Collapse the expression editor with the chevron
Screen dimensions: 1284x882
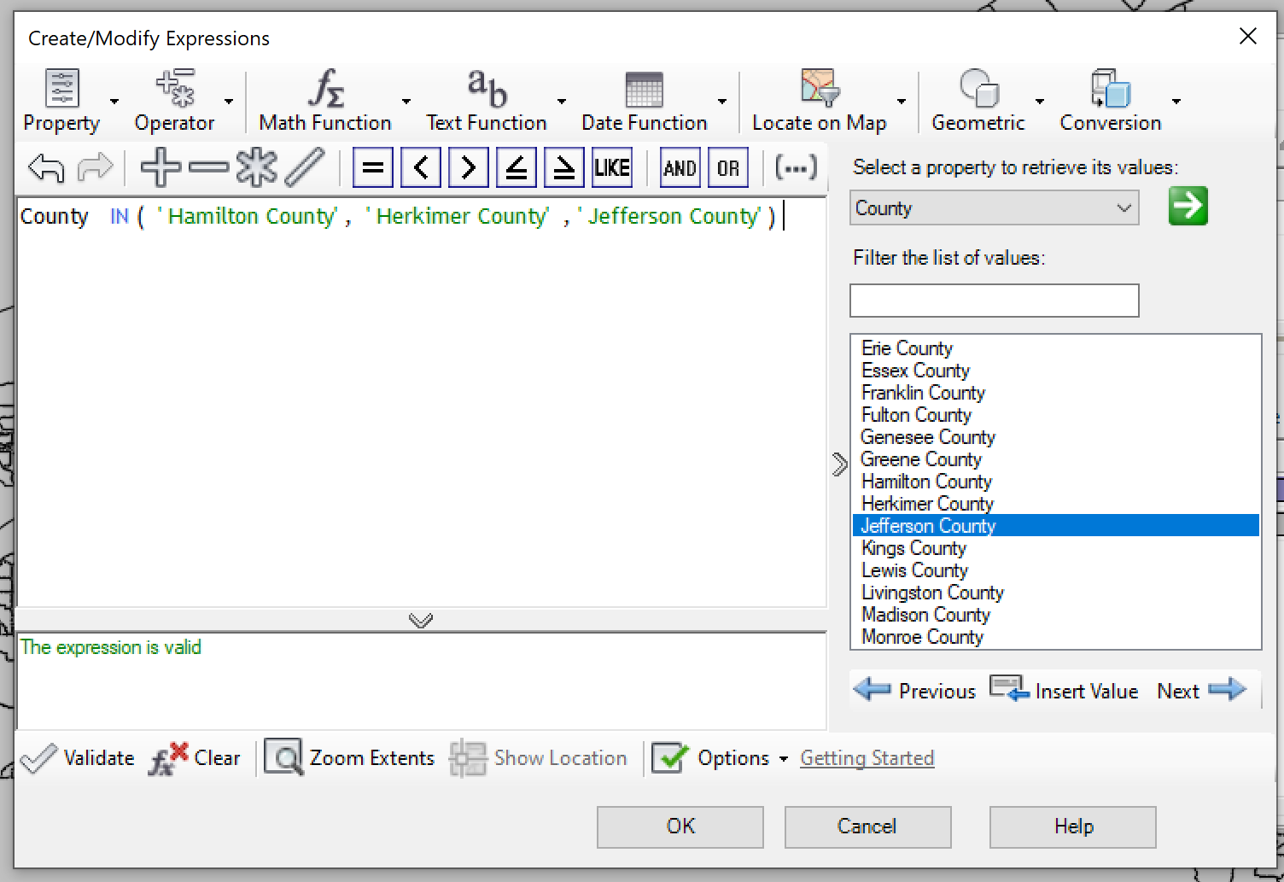click(x=420, y=620)
